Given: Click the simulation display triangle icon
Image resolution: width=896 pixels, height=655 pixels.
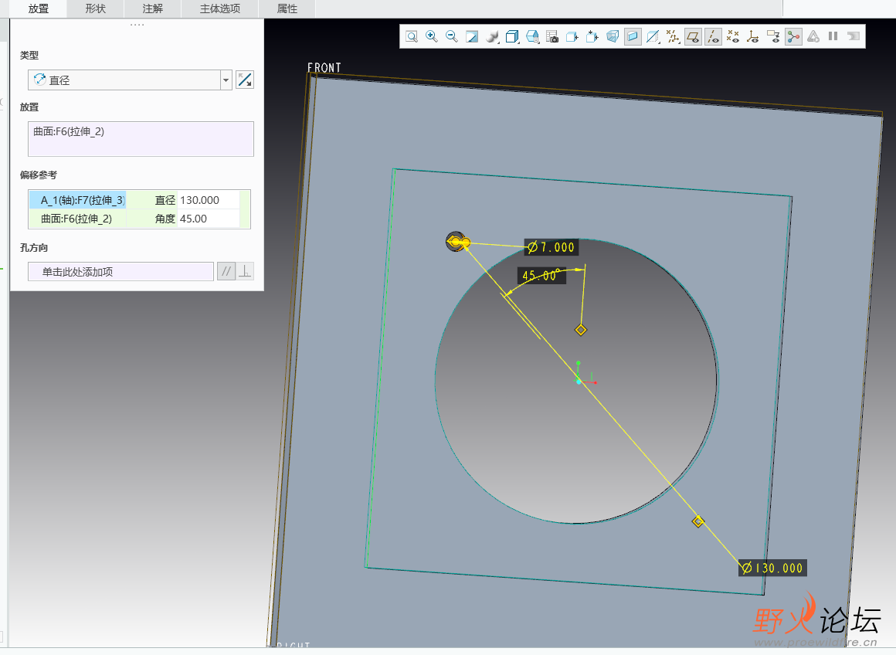Looking at the screenshot, I should [813, 36].
